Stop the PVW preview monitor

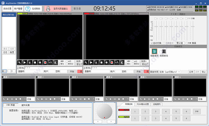pos(35,62)
